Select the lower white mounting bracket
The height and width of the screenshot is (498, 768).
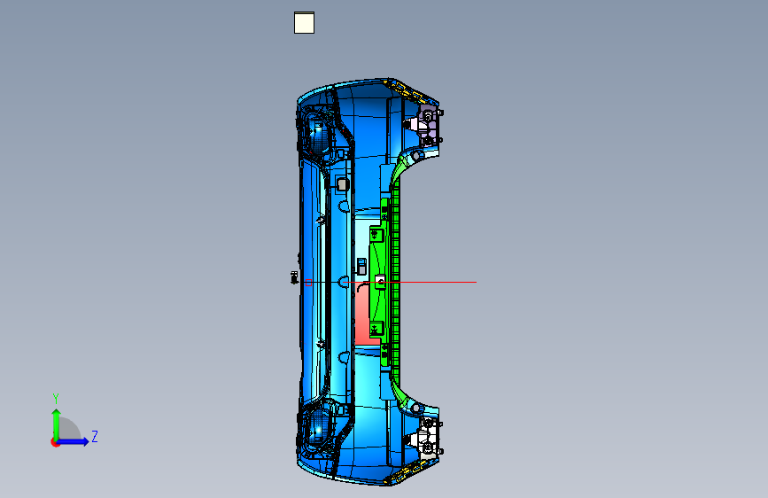click(427, 437)
